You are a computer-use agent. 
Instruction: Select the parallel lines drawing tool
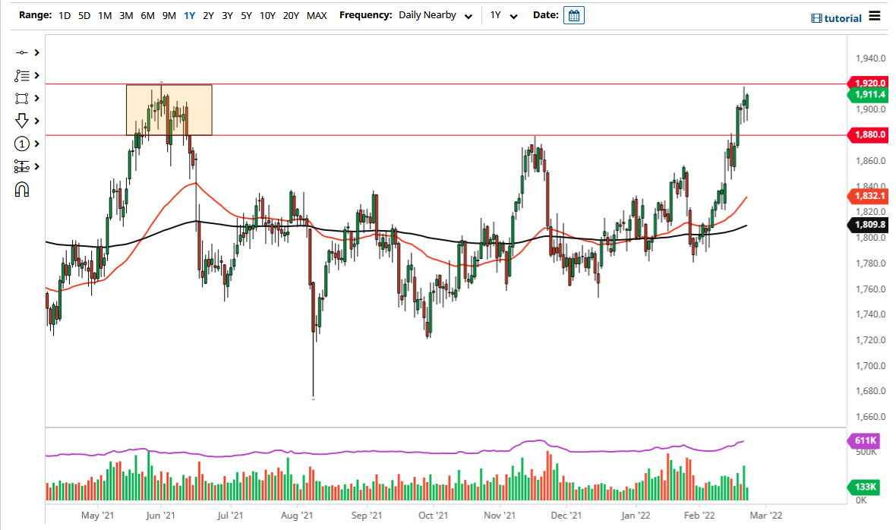(x=21, y=166)
